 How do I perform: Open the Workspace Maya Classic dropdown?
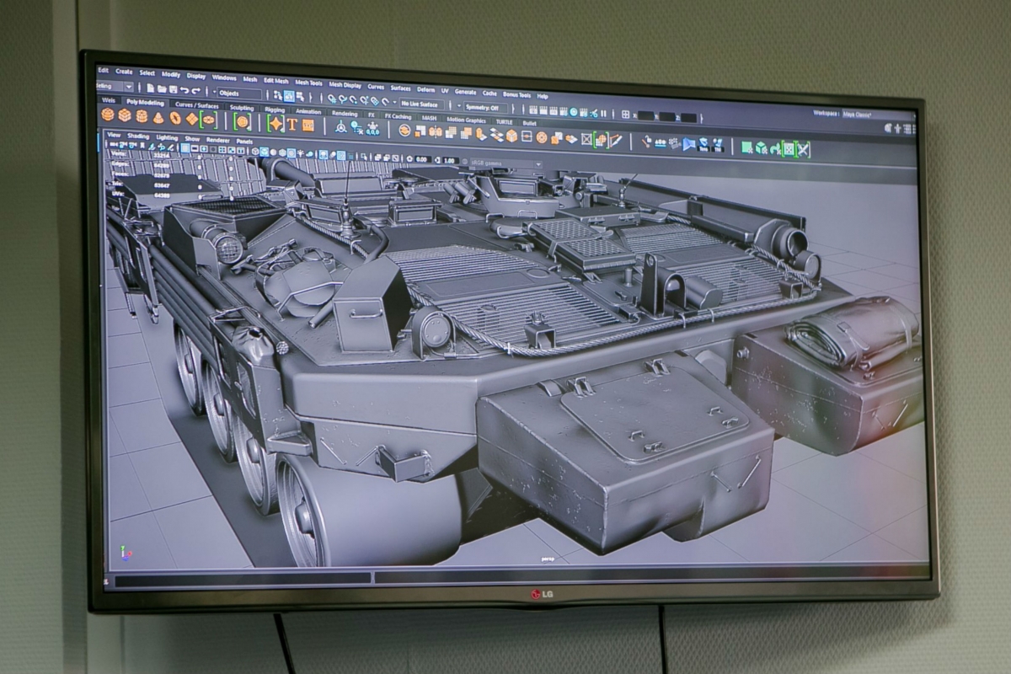[x=877, y=113]
